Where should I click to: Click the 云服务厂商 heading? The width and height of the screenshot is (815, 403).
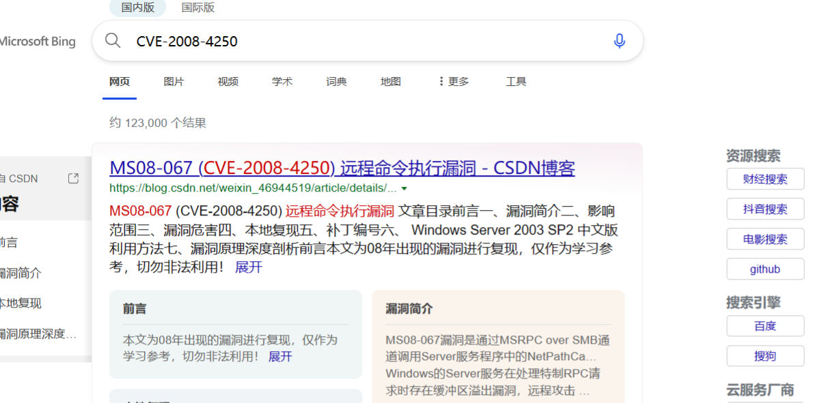[760, 389]
